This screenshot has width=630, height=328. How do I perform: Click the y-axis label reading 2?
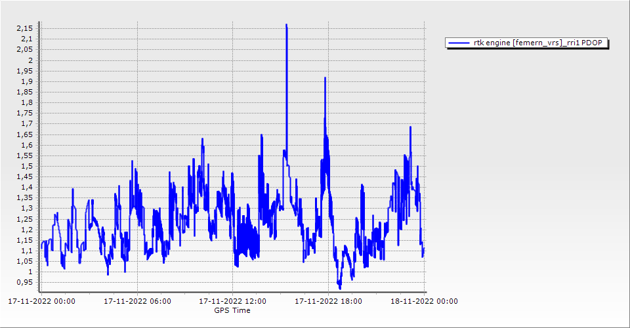30,60
